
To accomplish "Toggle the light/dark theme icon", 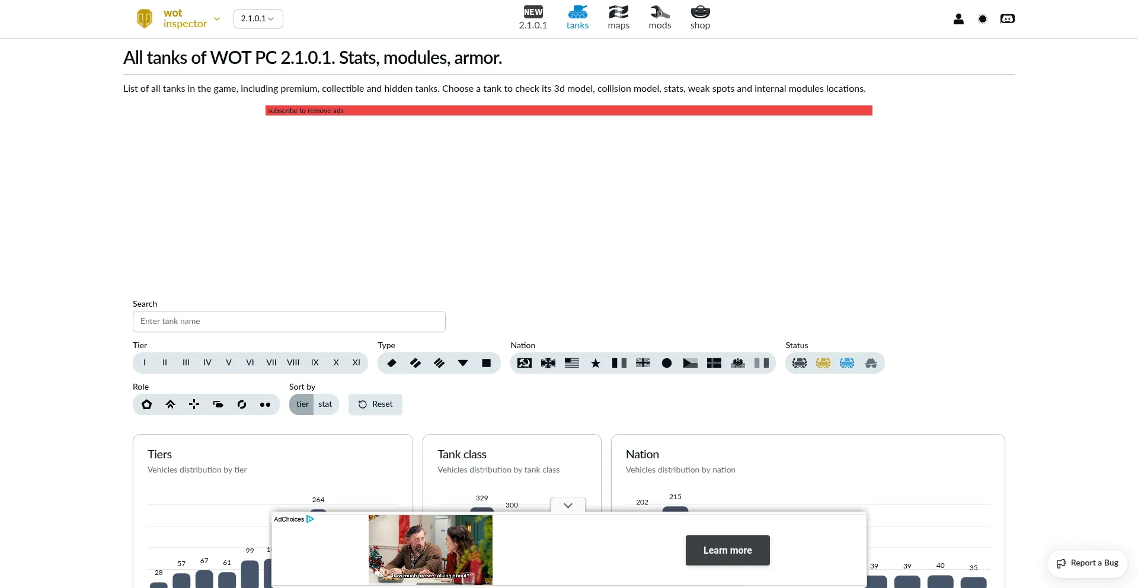I will coord(983,19).
